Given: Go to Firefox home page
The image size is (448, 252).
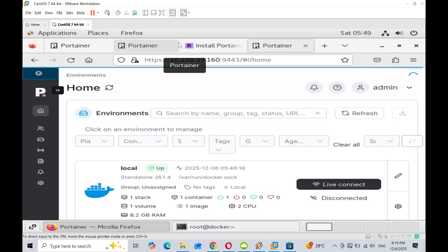Looking at the screenshot, I should (x=89, y=60).
